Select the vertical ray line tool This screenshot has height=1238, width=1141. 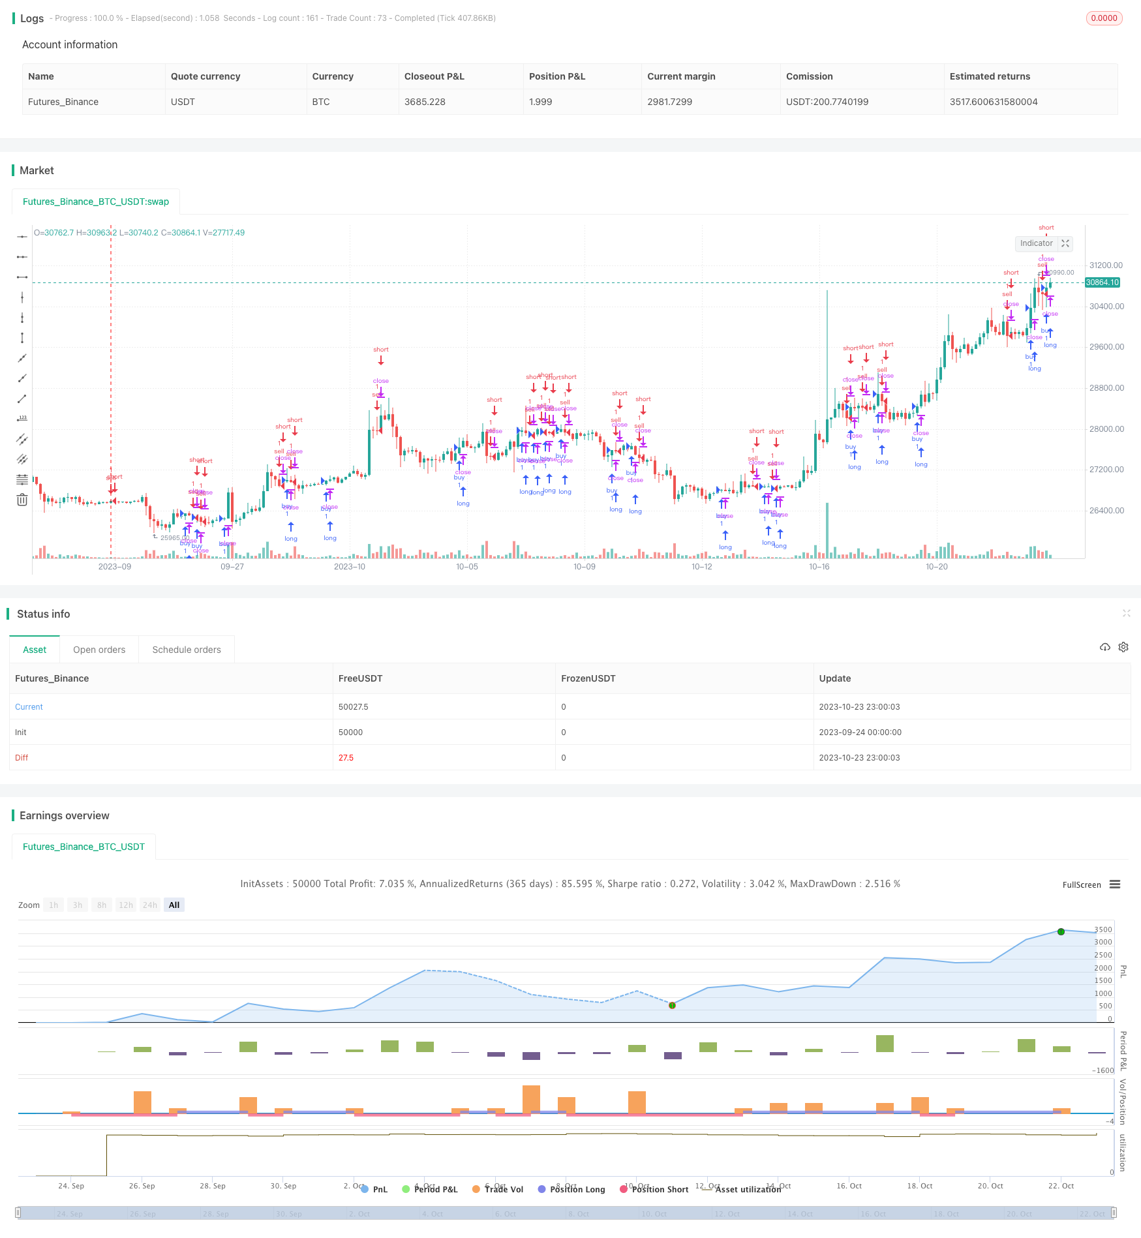click(22, 318)
